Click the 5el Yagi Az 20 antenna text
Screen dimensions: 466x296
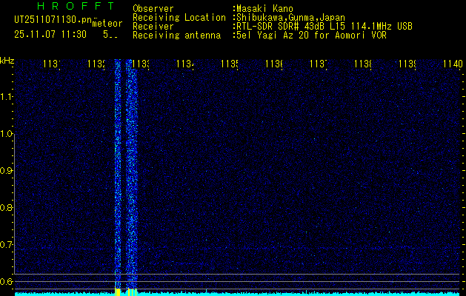coord(311,36)
